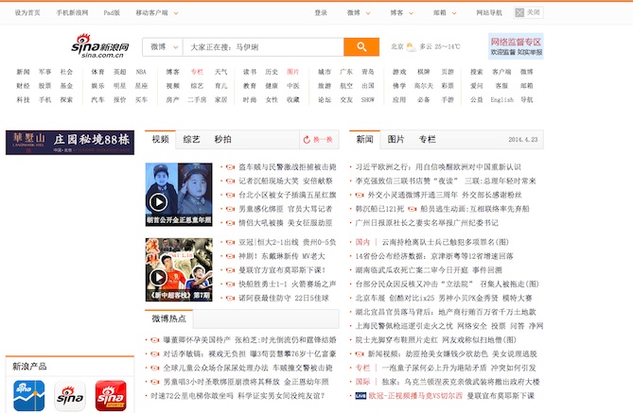Image resolution: width=633 pixels, height=413 pixels.
Task: Switch to 专栏 tab in news panel
Action: (427, 139)
